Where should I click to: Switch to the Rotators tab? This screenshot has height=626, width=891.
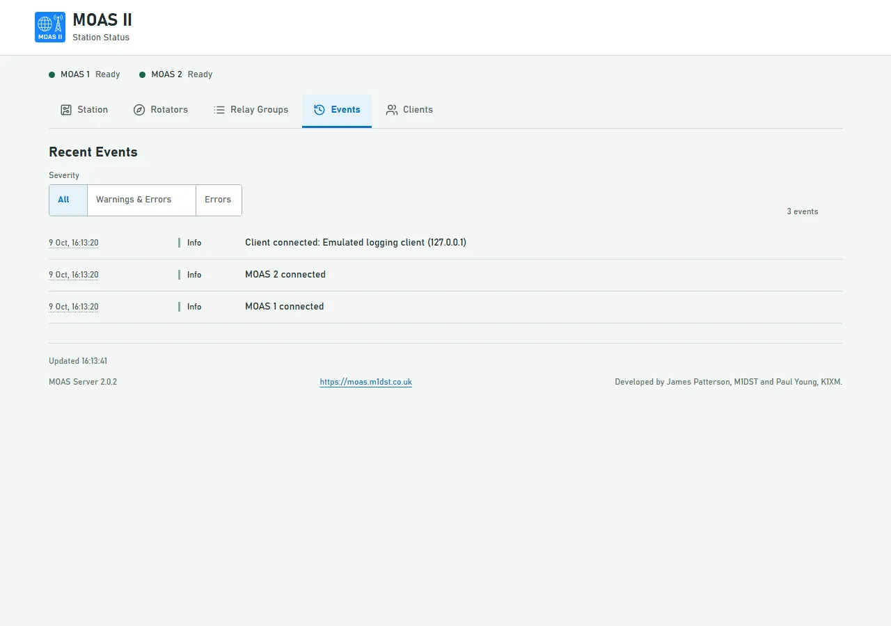[x=161, y=111]
